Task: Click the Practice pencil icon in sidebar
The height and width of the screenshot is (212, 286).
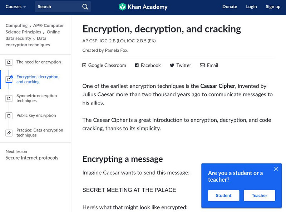Action: (x=9, y=133)
